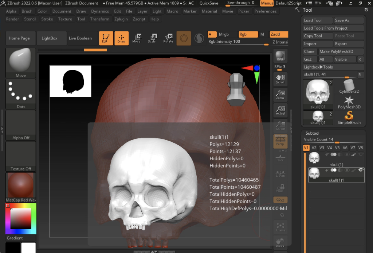This screenshot has height=253, width=373.
Task: Open the MatCap Red Wax material picker
Action: [21, 187]
